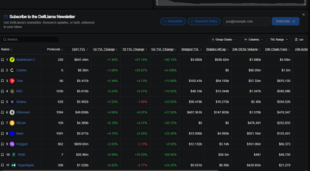The height and width of the screenshot is (171, 310).
Task: Bookmark the Base chain row
Action: (2, 134)
